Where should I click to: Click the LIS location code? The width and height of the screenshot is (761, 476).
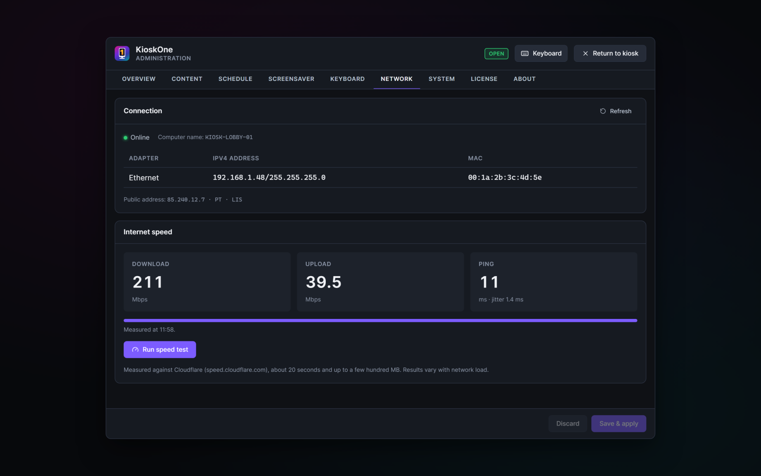[x=237, y=199]
